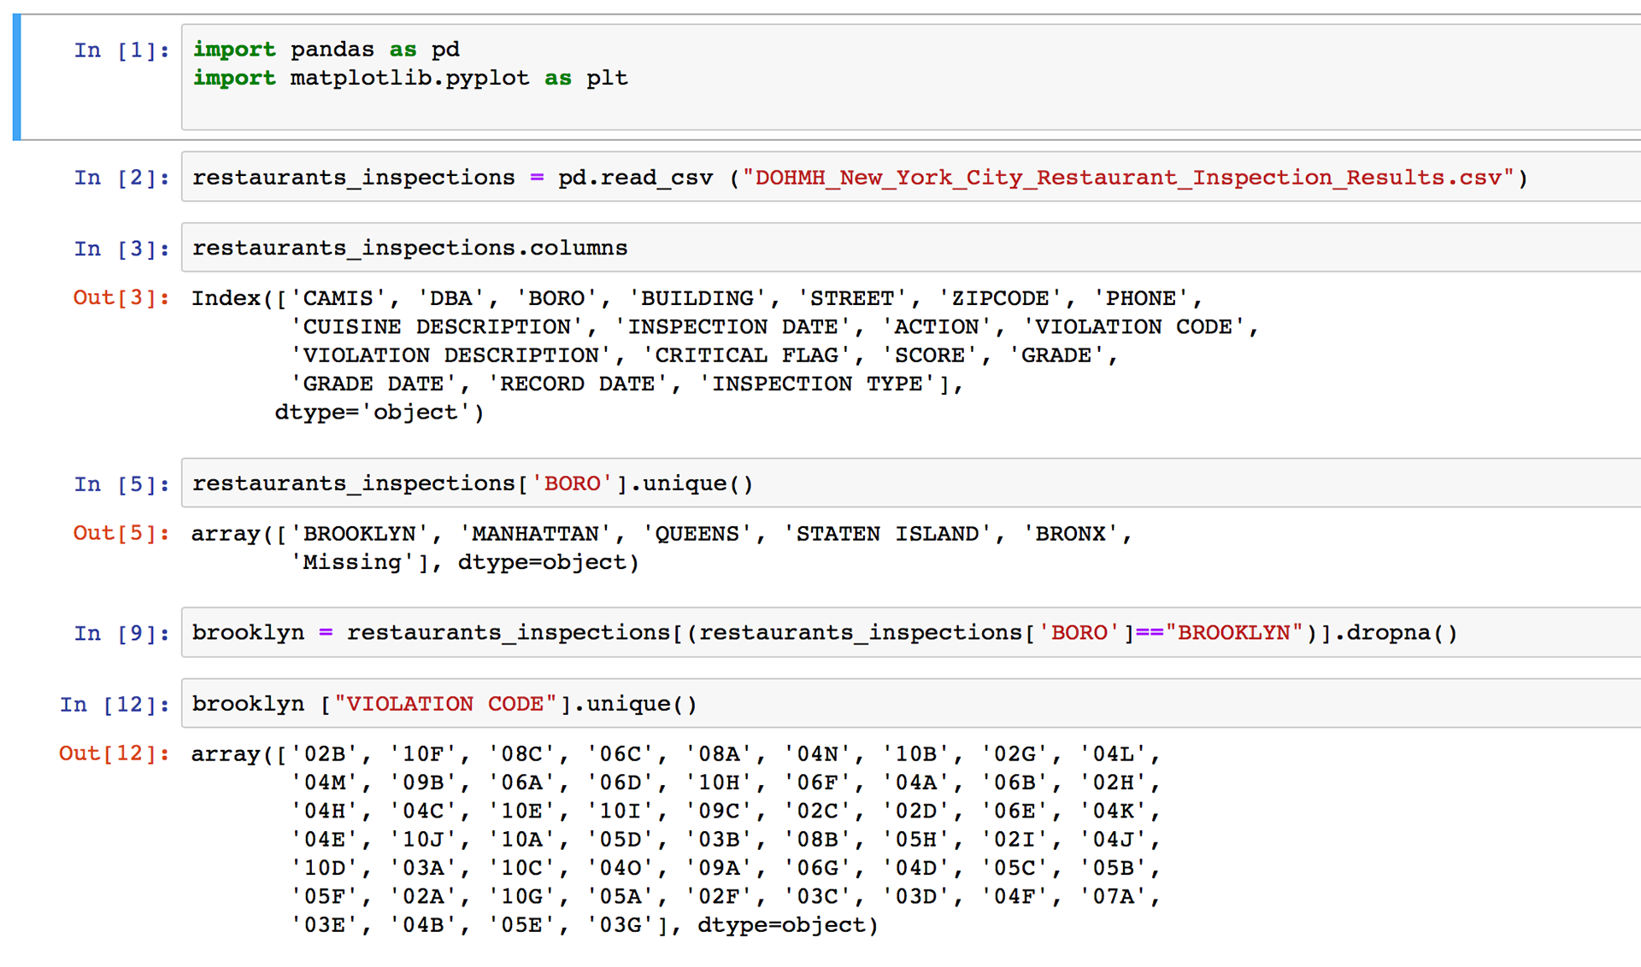This screenshot has height=967, width=1641.
Task: Click 'Missing' in the BORO output
Action: tap(352, 562)
